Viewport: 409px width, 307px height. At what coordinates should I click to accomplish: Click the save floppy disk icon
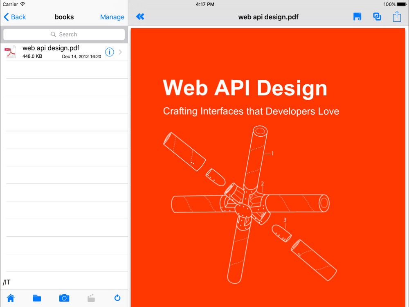[x=357, y=16]
